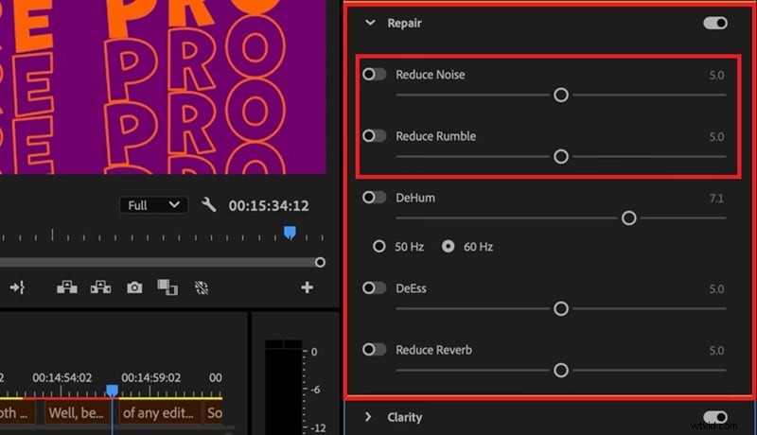Image resolution: width=757 pixels, height=435 pixels.
Task: Enable the DeHum toggle
Action: click(x=374, y=198)
